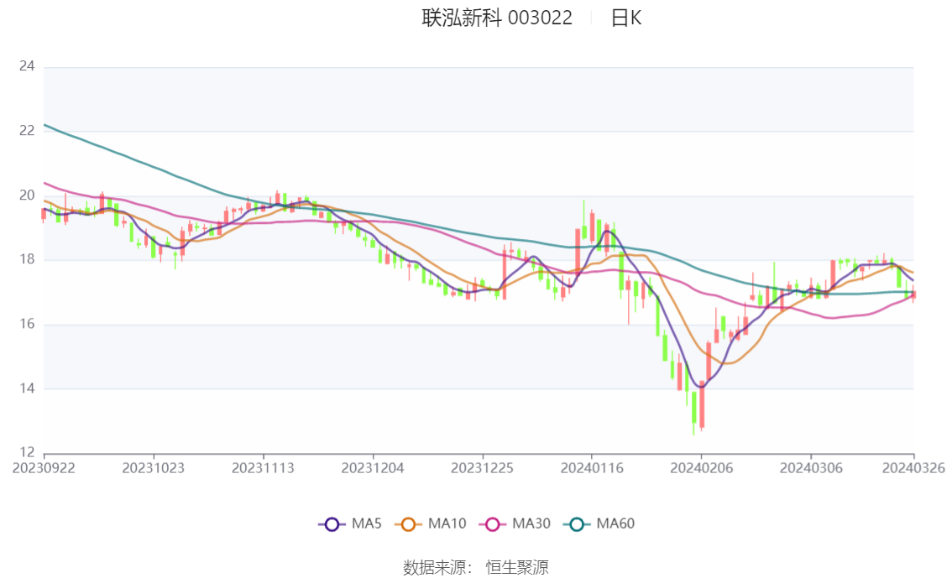The height and width of the screenshot is (578, 952).
Task: Select y-axis value 12
Action: pos(28,452)
